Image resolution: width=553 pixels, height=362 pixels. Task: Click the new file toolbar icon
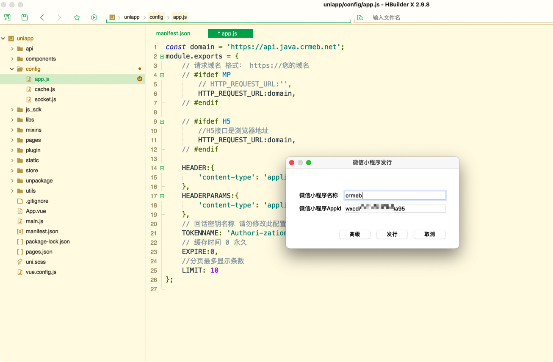(x=7, y=17)
